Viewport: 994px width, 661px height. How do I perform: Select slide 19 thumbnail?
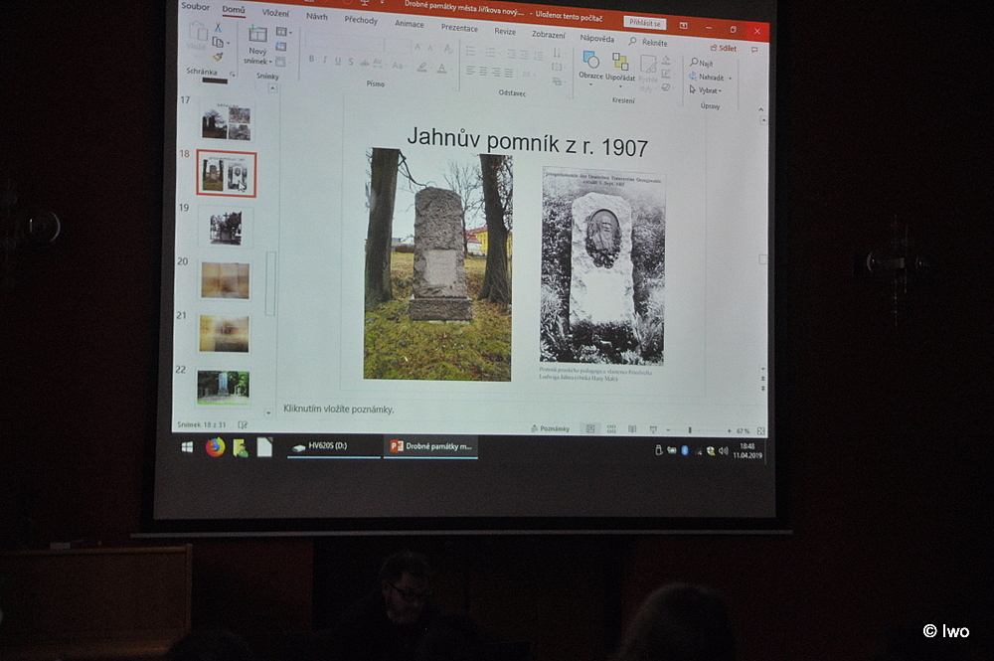pos(226,228)
